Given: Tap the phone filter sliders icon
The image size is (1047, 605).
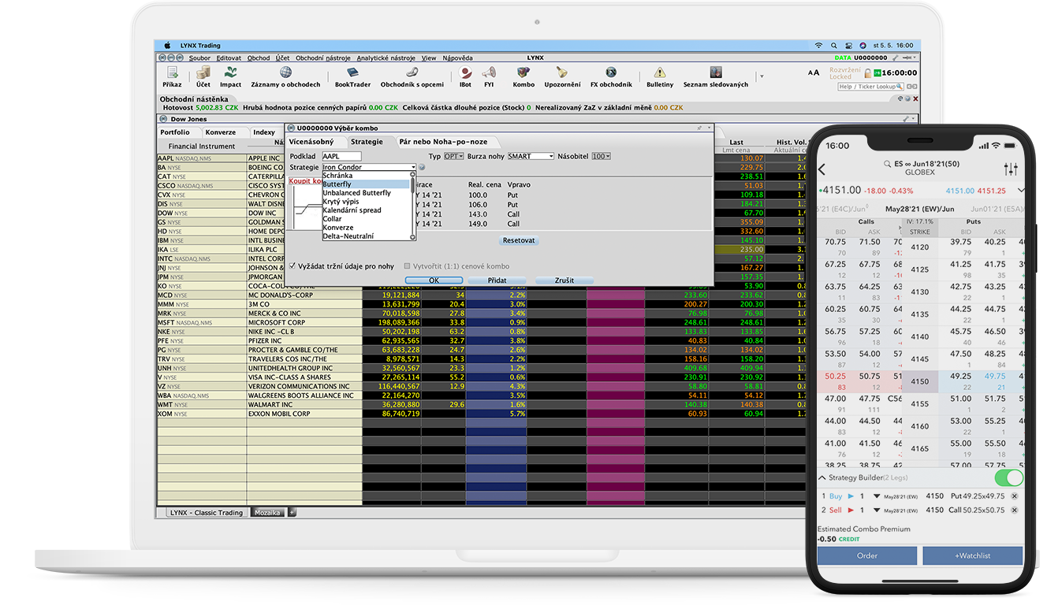Looking at the screenshot, I should click(1011, 169).
